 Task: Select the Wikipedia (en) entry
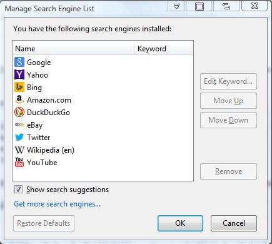point(103,150)
